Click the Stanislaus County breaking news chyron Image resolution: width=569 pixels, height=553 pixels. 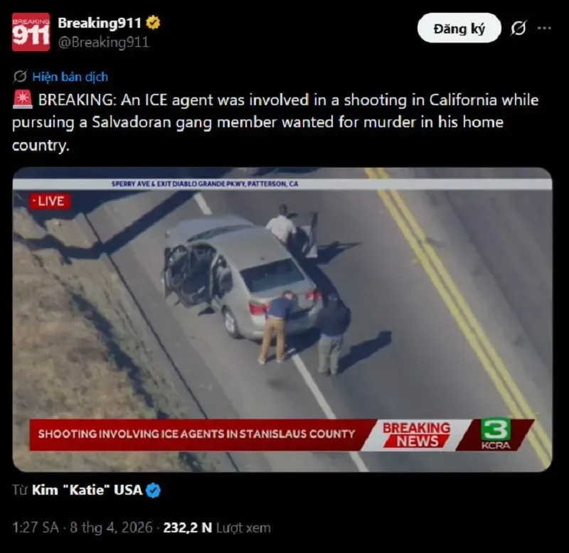[196, 434]
